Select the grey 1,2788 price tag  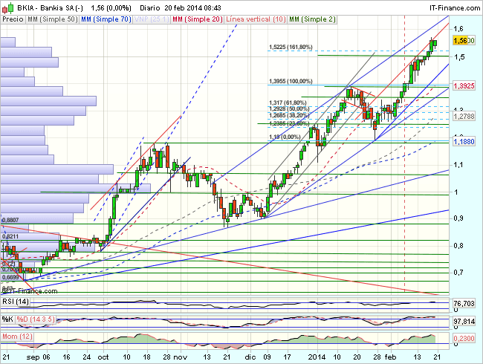(464, 117)
